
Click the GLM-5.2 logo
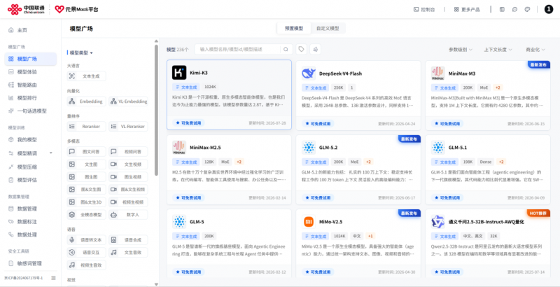[308, 148]
